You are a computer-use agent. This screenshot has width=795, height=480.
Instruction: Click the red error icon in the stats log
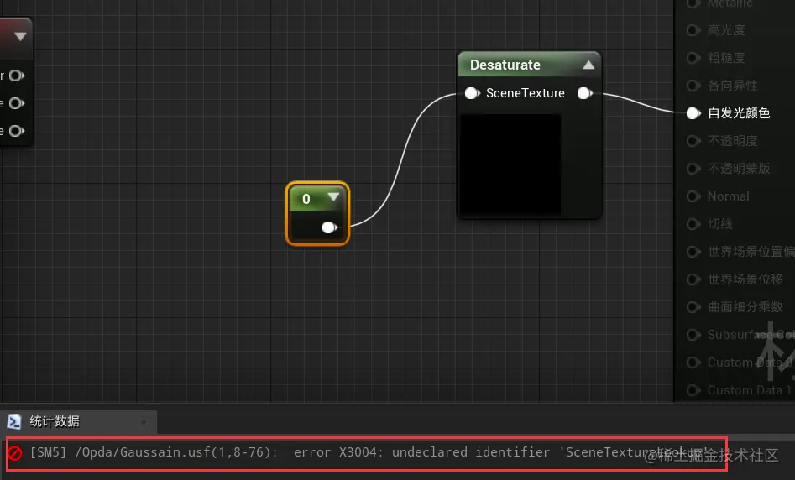15,452
